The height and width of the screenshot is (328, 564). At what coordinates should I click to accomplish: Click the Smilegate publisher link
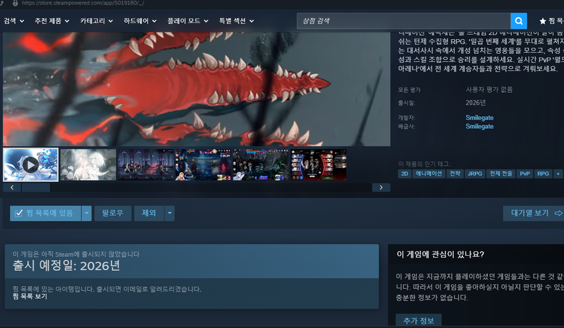pyautogui.click(x=480, y=126)
